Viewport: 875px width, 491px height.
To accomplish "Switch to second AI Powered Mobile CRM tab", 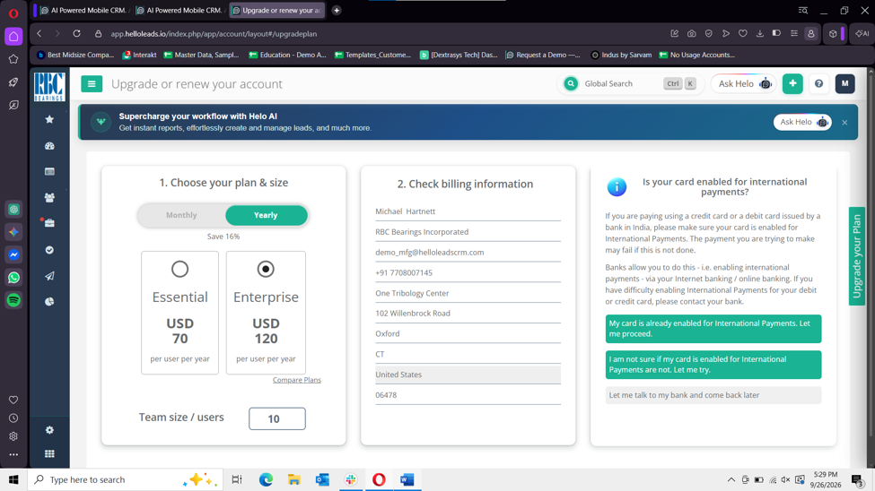I will point(180,10).
